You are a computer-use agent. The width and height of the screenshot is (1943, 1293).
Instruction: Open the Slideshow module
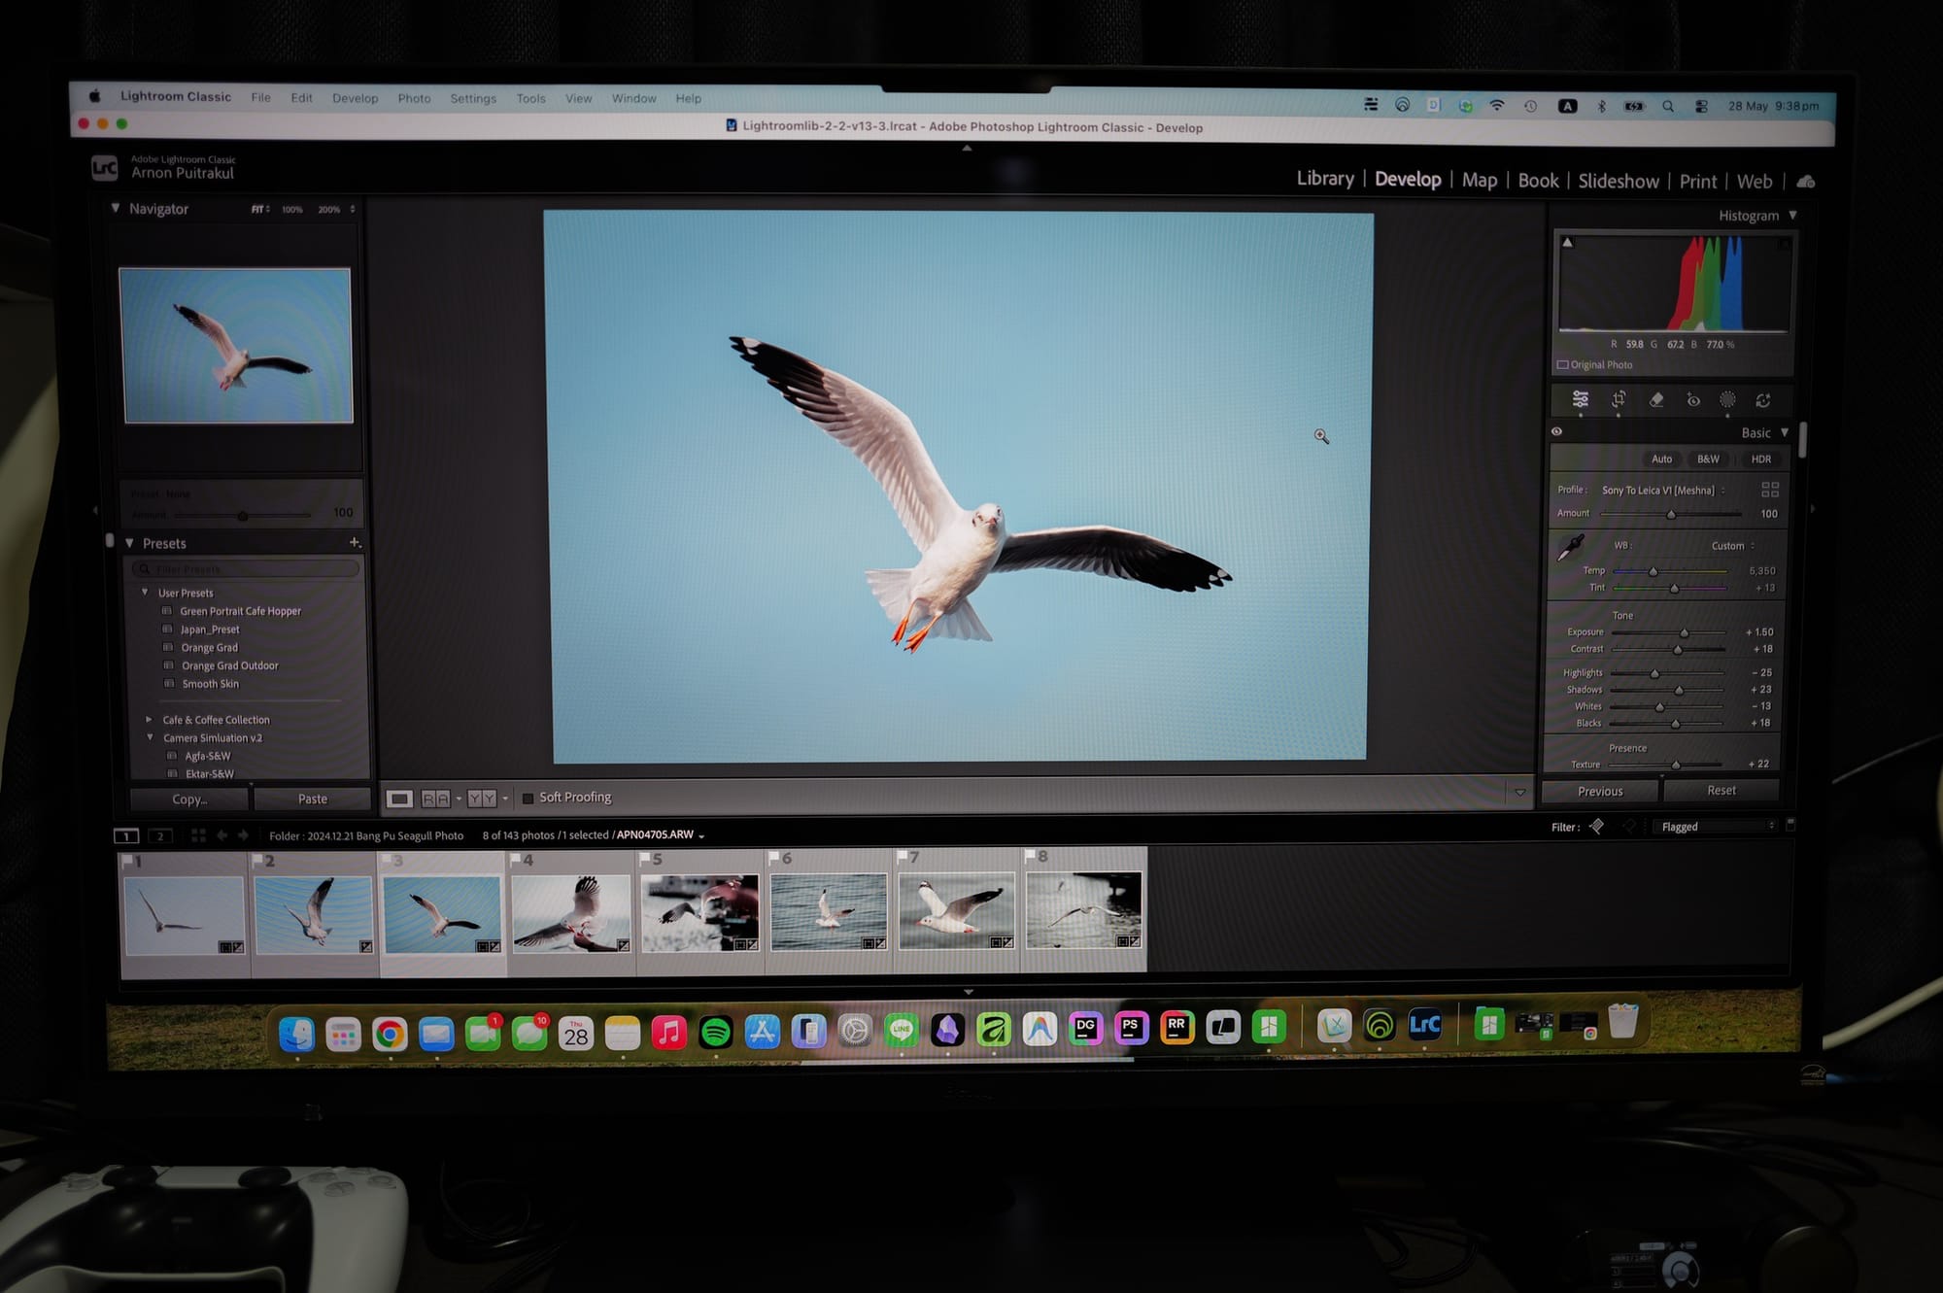point(1619,182)
